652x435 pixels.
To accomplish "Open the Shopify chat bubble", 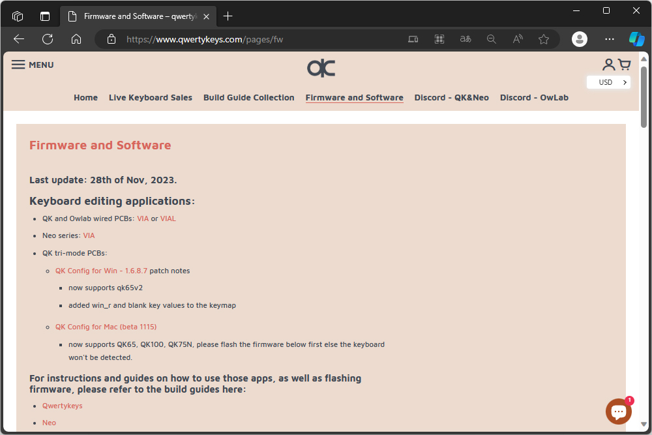I will click(619, 412).
